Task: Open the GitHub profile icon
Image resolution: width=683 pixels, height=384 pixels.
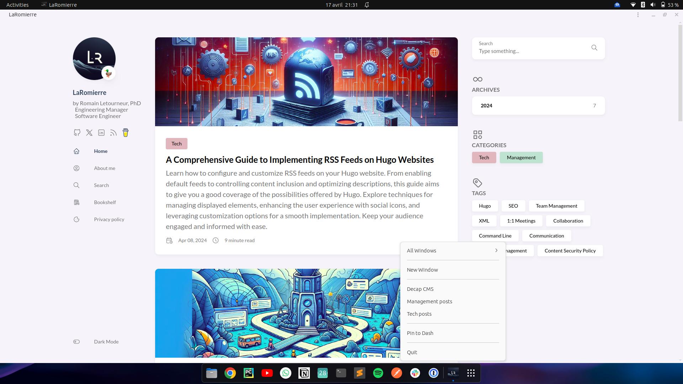Action: click(77, 133)
